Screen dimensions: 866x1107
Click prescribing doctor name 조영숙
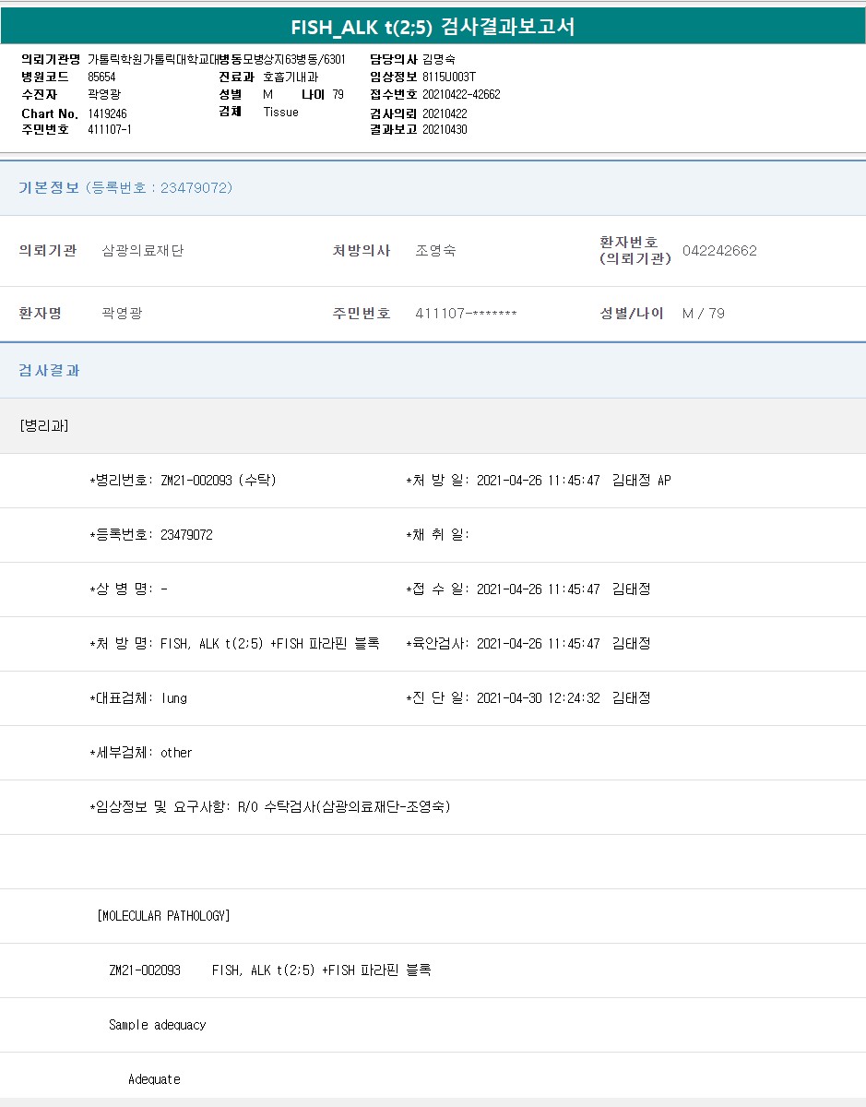(x=435, y=250)
